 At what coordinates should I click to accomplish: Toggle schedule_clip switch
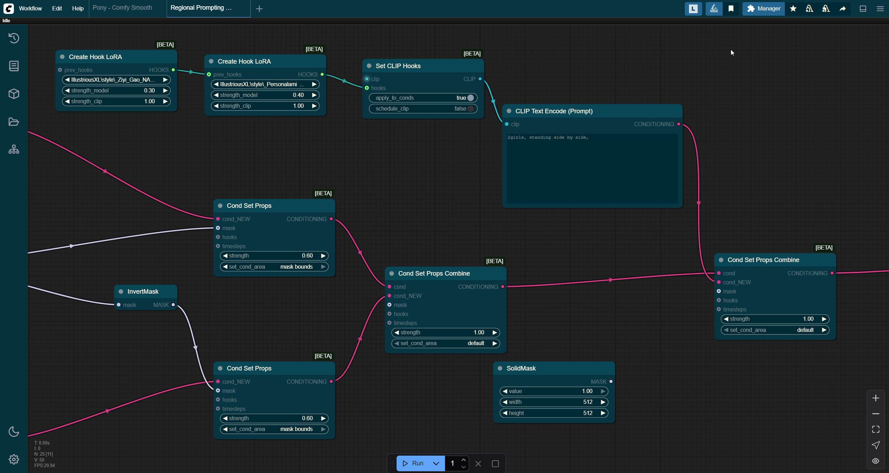(423, 108)
